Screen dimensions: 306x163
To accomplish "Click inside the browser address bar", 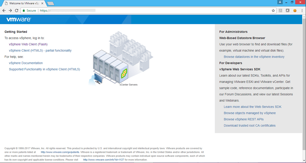I will [x=149, y=10].
